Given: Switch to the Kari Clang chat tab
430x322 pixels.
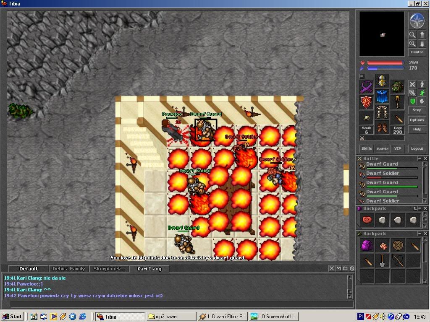Looking at the screenshot, I should pos(149,269).
